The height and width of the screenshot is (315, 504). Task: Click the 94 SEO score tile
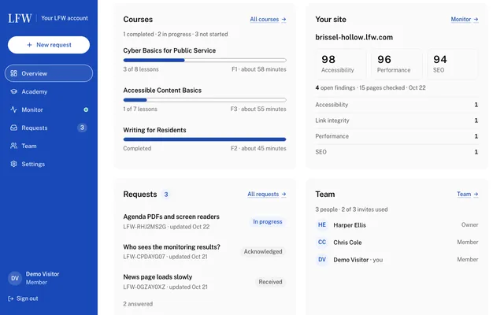pyautogui.click(x=453, y=64)
